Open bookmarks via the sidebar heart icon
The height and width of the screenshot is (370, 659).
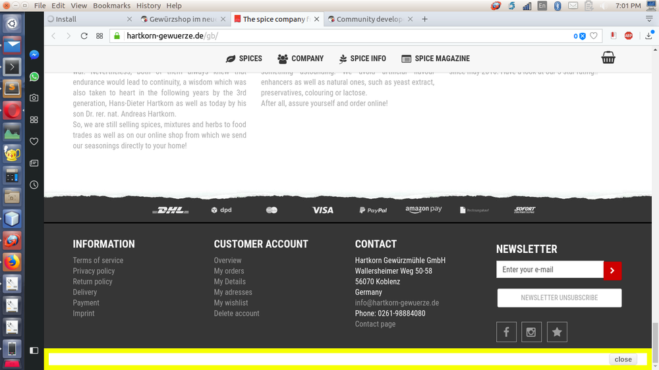pos(34,142)
